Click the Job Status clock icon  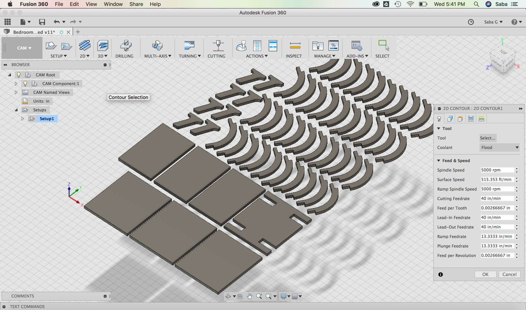click(471, 22)
